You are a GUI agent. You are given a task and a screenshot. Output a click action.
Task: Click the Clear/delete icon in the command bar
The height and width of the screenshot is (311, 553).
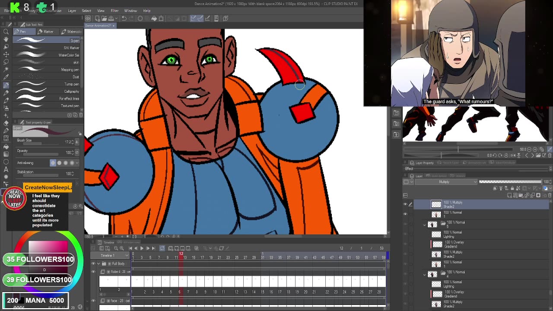[x=140, y=18]
